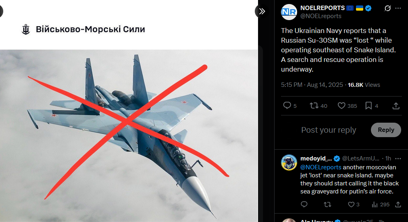Collapse the sidebar with double-chevron button
Viewport: 408px width, 222px height.
tap(262, 11)
